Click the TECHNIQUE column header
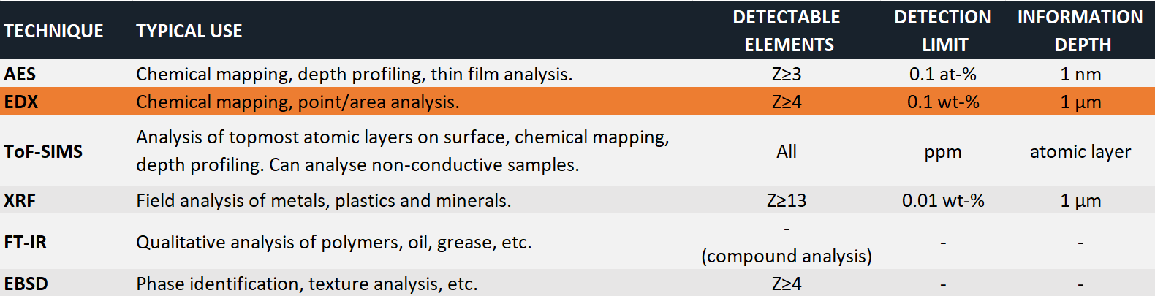Image resolution: width=1155 pixels, height=296 pixels. pos(54,31)
